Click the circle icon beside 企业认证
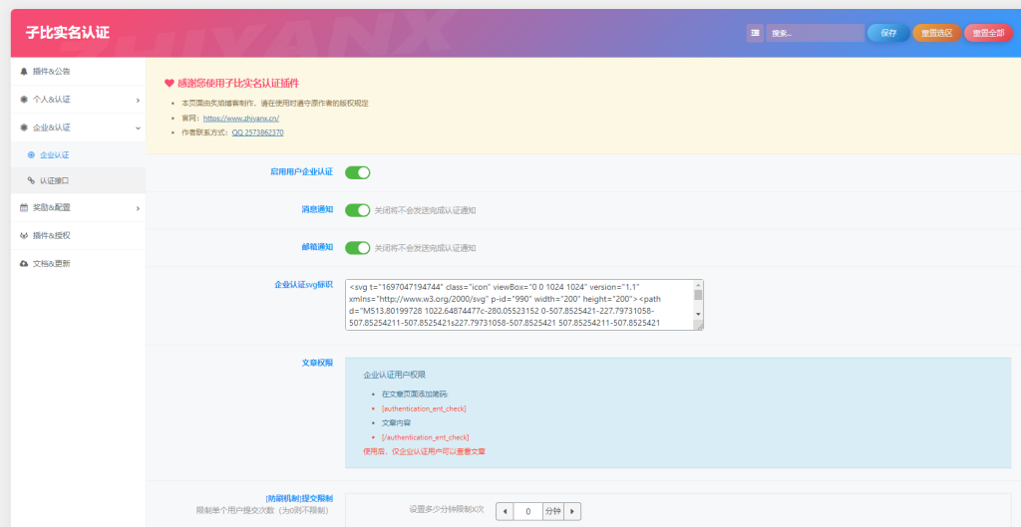Viewport: 1021px width, 527px height. coord(31,154)
